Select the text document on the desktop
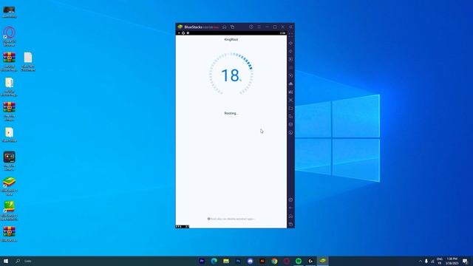 28,61
